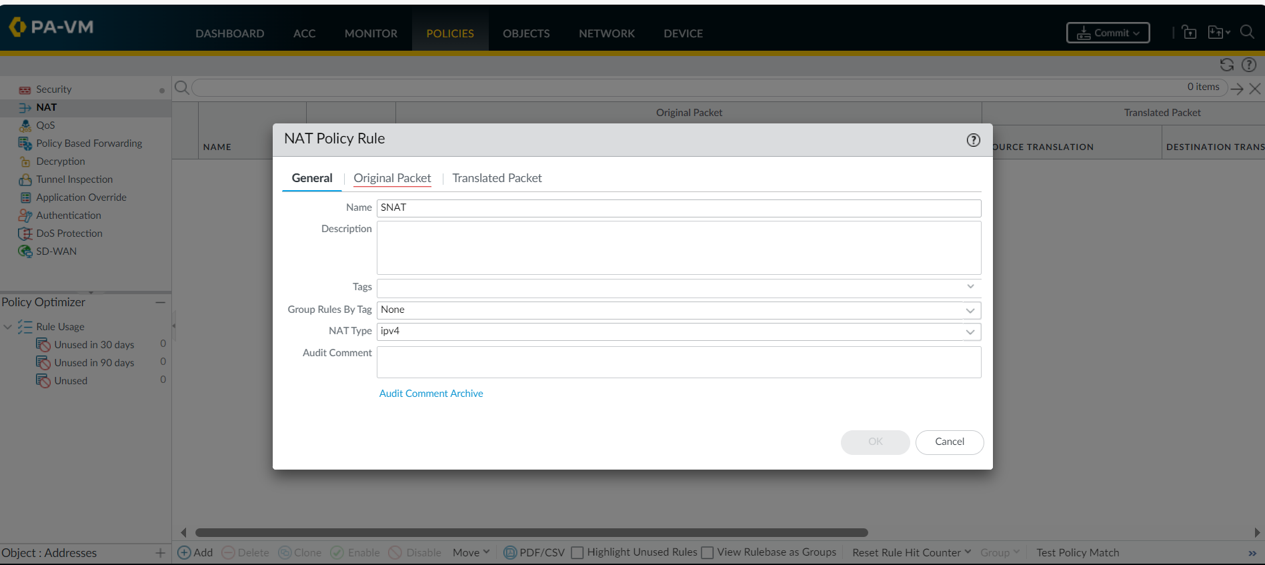The image size is (1265, 565).
Task: Click the Add plus icon in bottom toolbar
Action: click(185, 552)
